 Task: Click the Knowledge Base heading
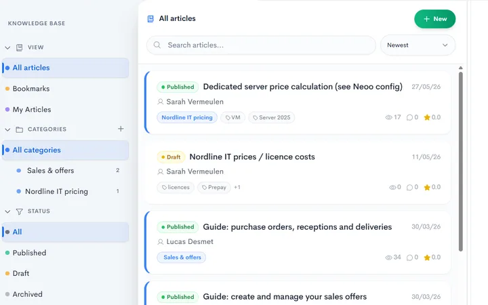tap(37, 23)
